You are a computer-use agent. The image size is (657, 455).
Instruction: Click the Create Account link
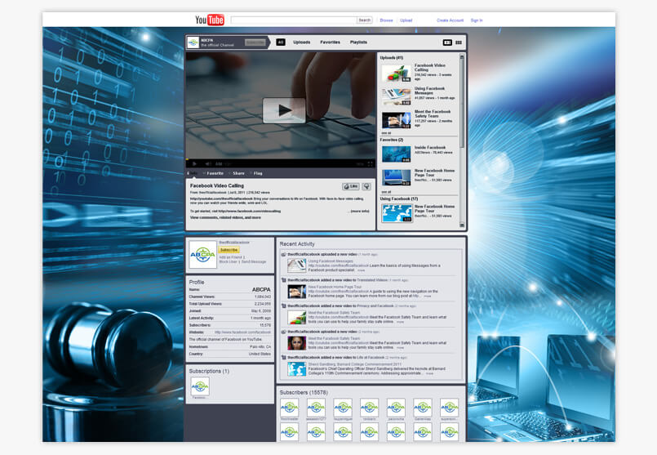450,20
